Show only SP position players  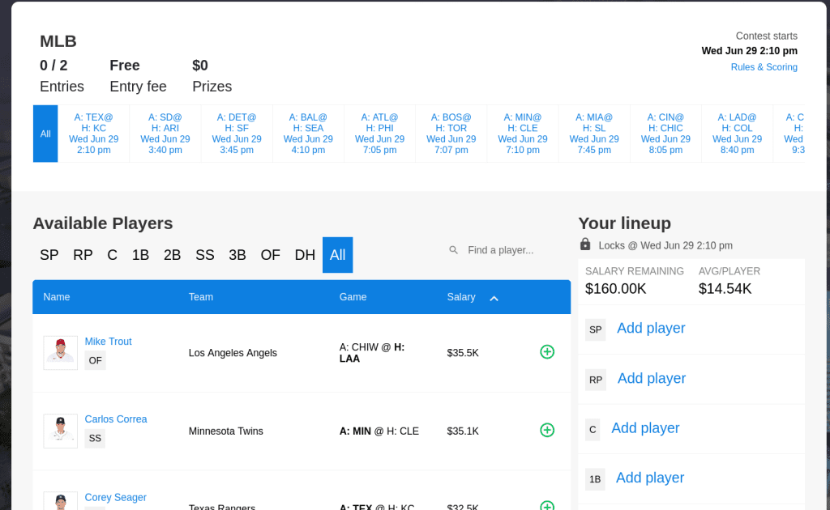pos(49,255)
